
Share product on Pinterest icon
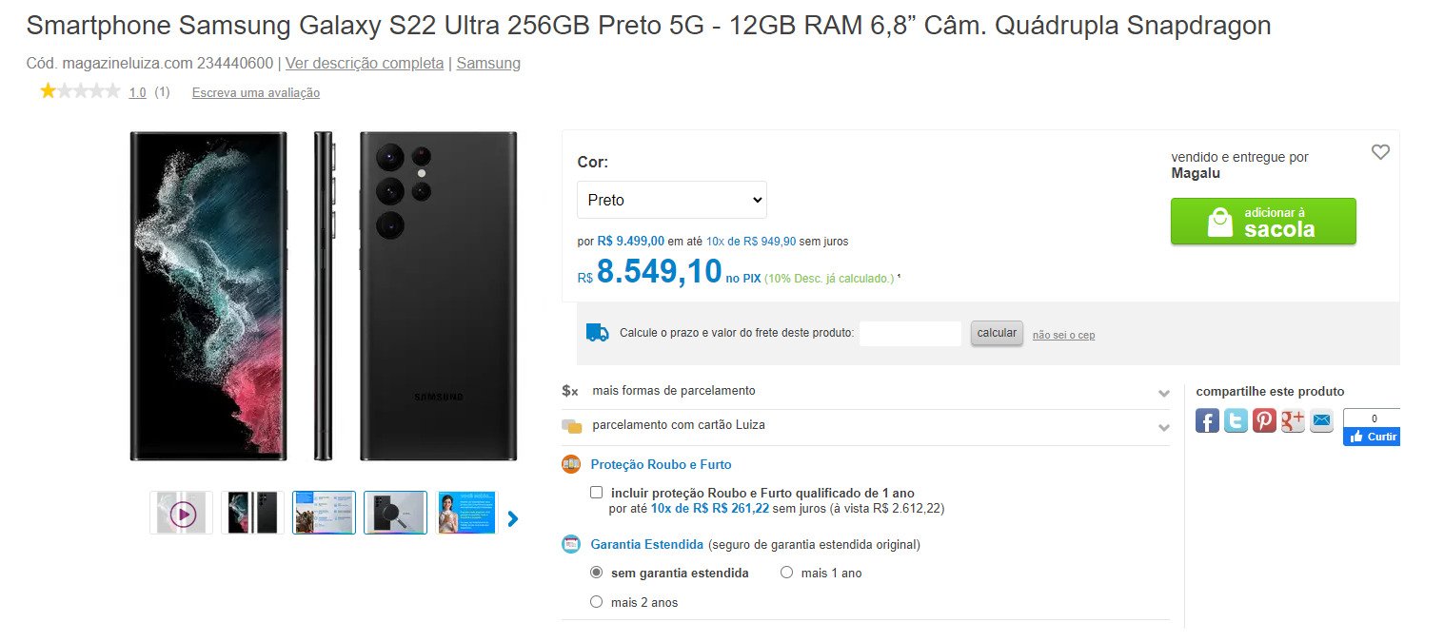[1264, 420]
